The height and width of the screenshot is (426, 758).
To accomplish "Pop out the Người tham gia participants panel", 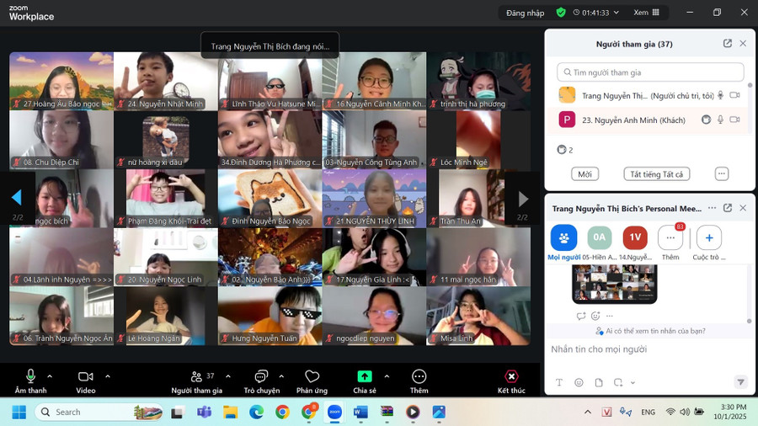I will tap(728, 44).
